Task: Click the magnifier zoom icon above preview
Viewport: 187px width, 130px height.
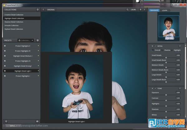Action: point(127,10)
